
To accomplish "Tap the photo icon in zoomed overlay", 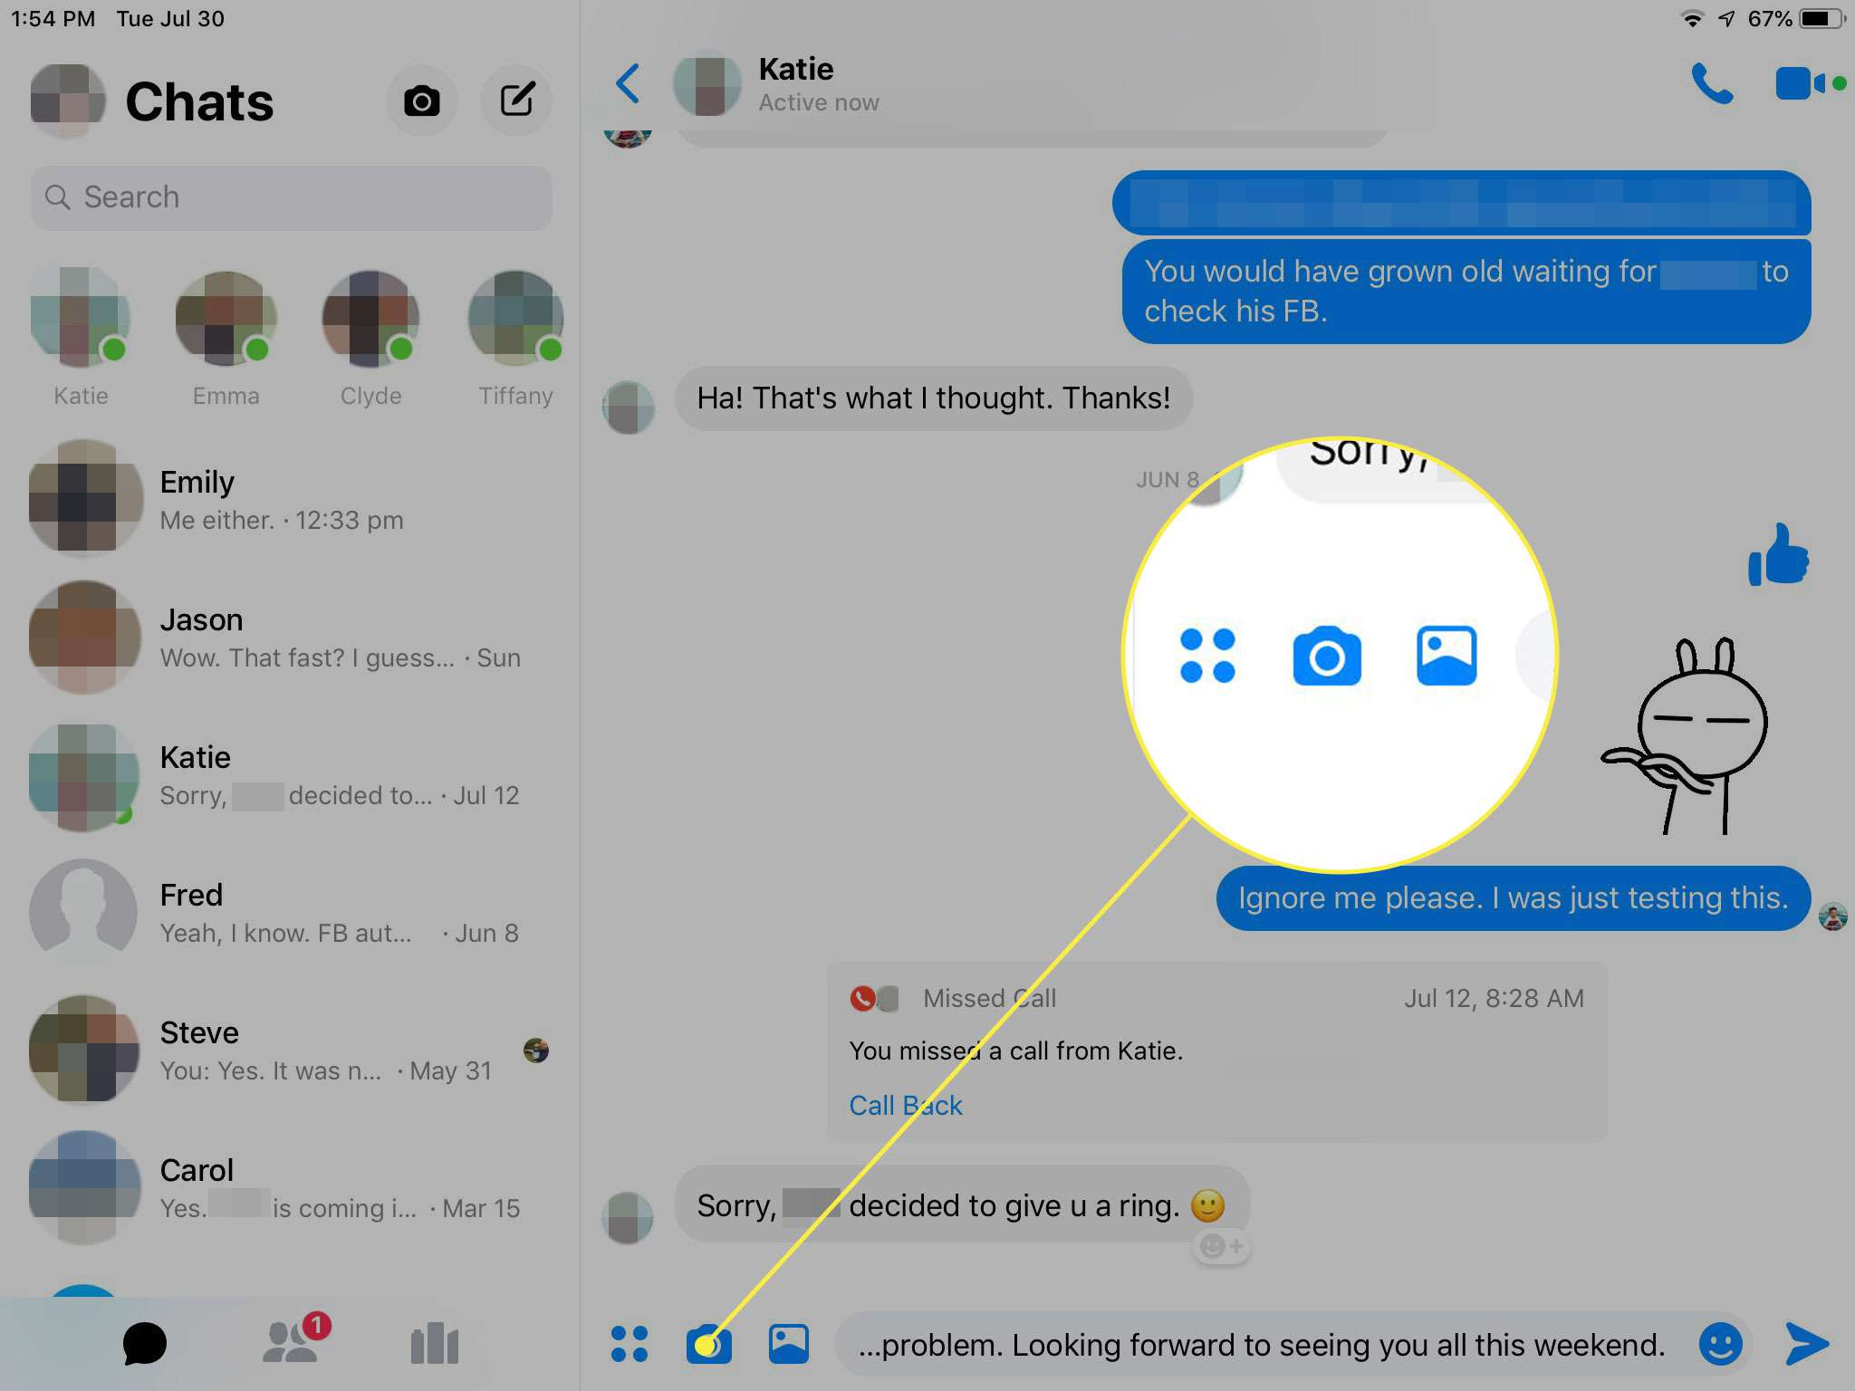I will tap(1445, 653).
